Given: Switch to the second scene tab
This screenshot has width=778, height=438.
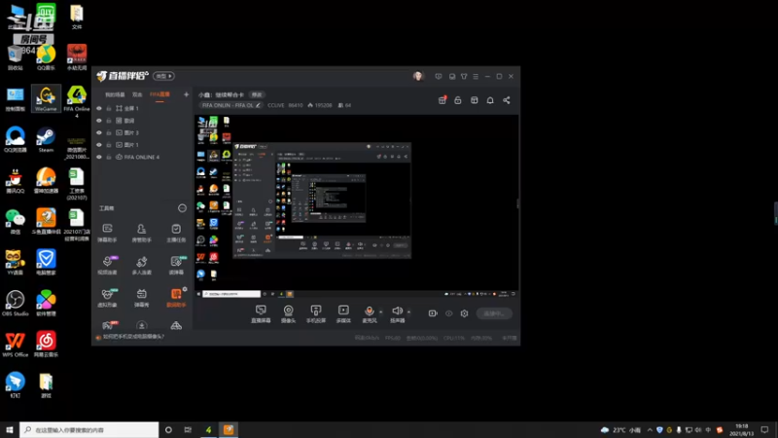Looking at the screenshot, I should [x=137, y=94].
